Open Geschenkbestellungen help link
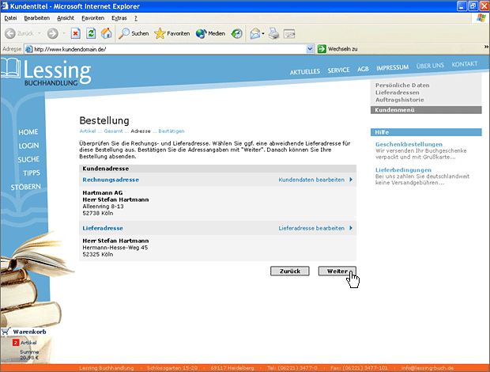This screenshot has height=372, width=490. [x=409, y=144]
